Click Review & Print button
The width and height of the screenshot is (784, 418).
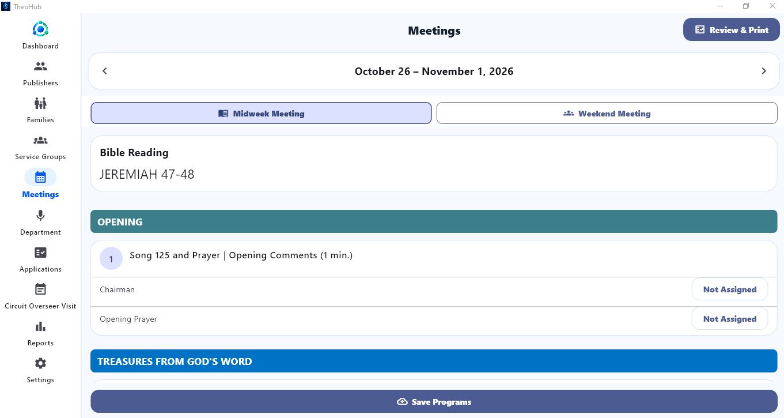[x=732, y=29]
